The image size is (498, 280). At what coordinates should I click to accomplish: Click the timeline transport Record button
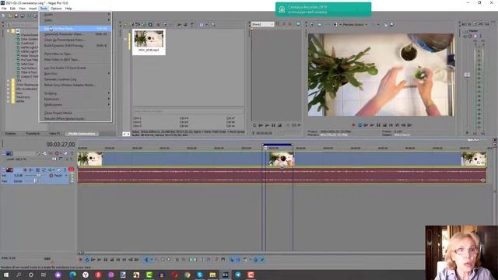coord(81,259)
